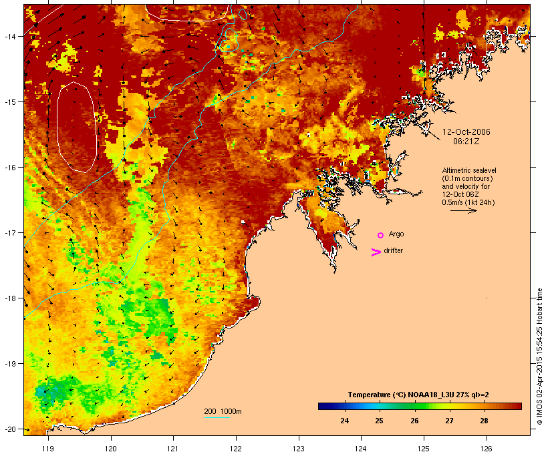Click the '24' colorbar tick label
This screenshot has width=548, height=454.
(x=344, y=421)
